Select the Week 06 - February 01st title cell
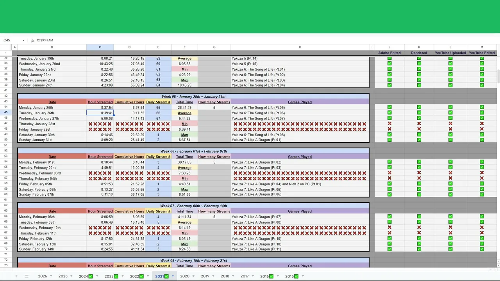Screen dimensions: 500x281 [x=193, y=151]
